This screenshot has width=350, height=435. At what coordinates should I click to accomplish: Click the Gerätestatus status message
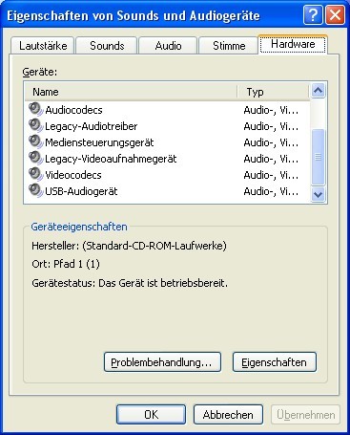[x=130, y=283]
